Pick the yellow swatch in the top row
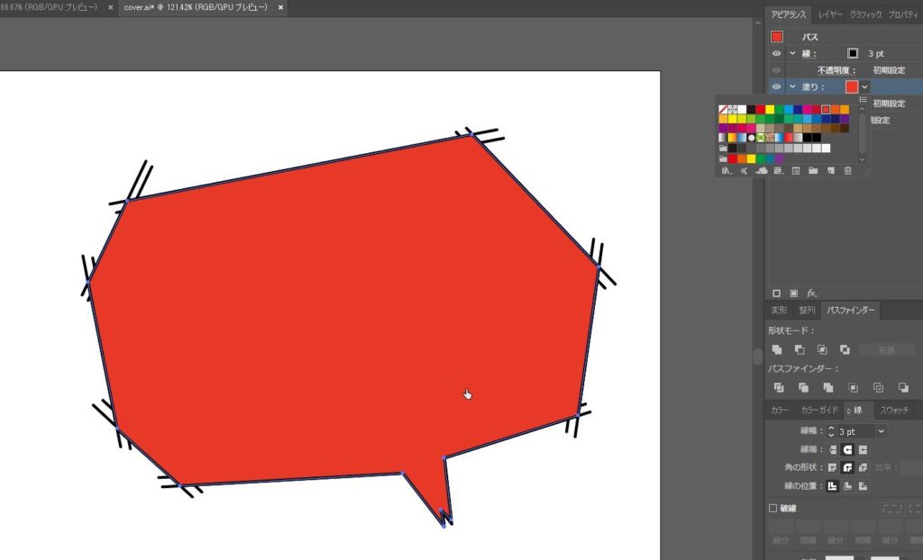The width and height of the screenshot is (923, 560). (x=770, y=110)
